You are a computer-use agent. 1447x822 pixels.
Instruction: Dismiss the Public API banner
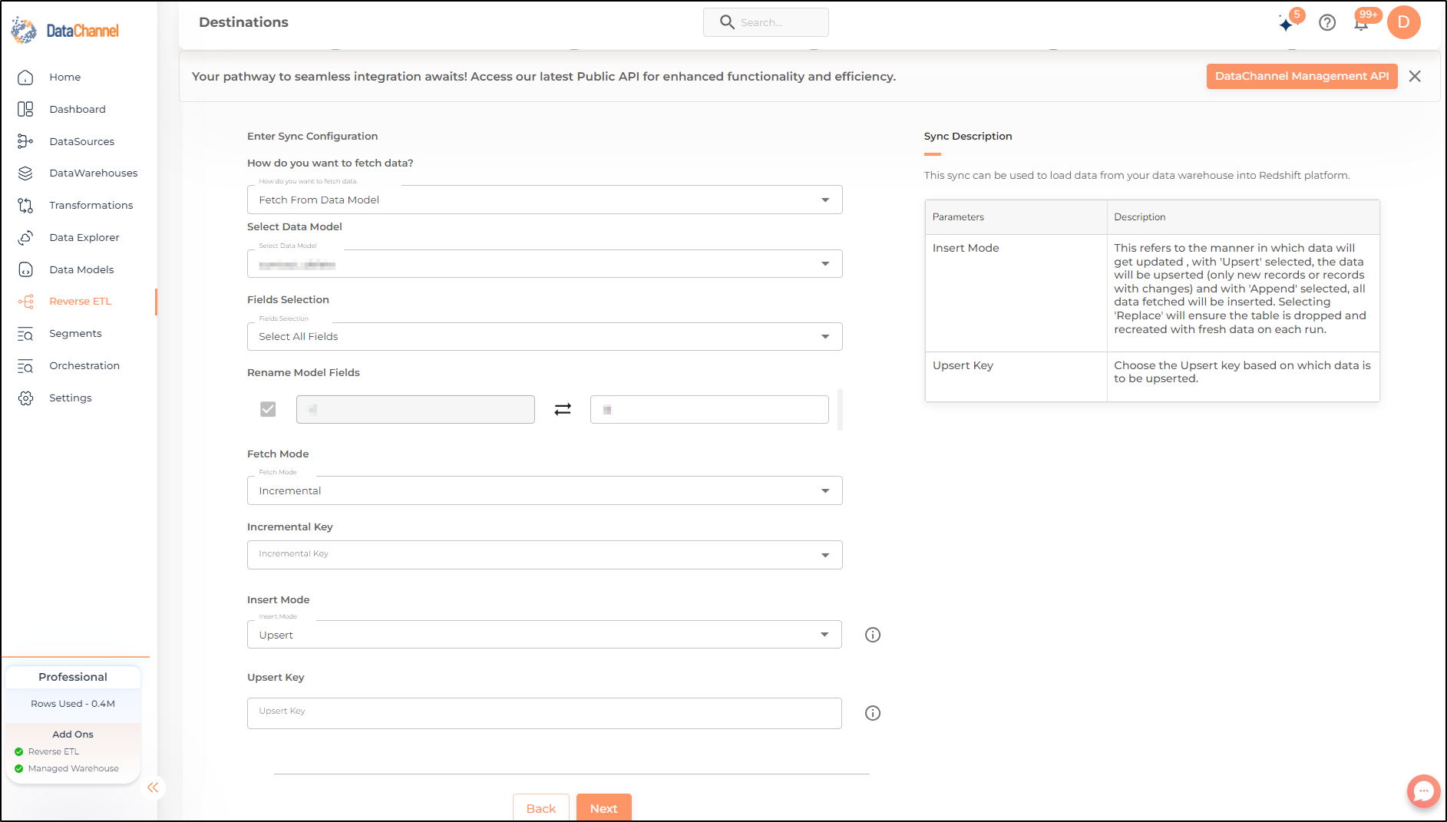coord(1415,77)
